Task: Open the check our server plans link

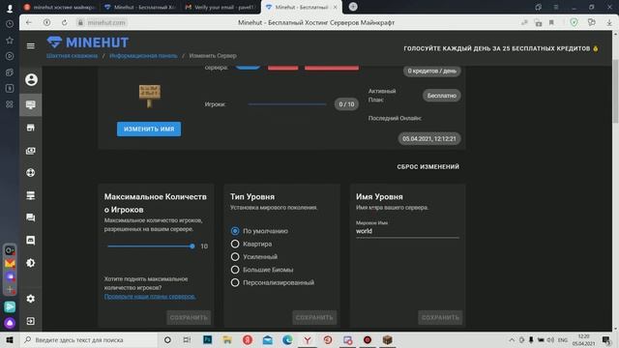Action: coord(150,297)
